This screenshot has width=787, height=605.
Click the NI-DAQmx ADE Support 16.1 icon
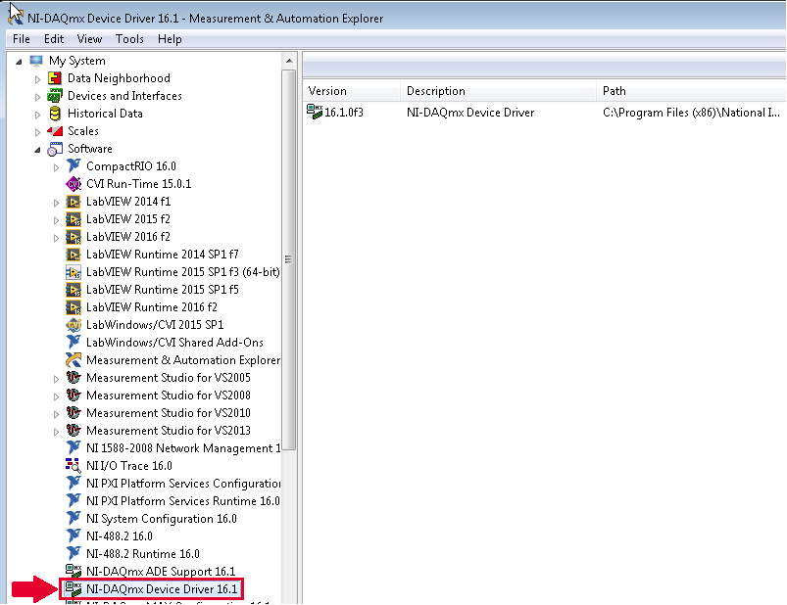click(x=74, y=571)
